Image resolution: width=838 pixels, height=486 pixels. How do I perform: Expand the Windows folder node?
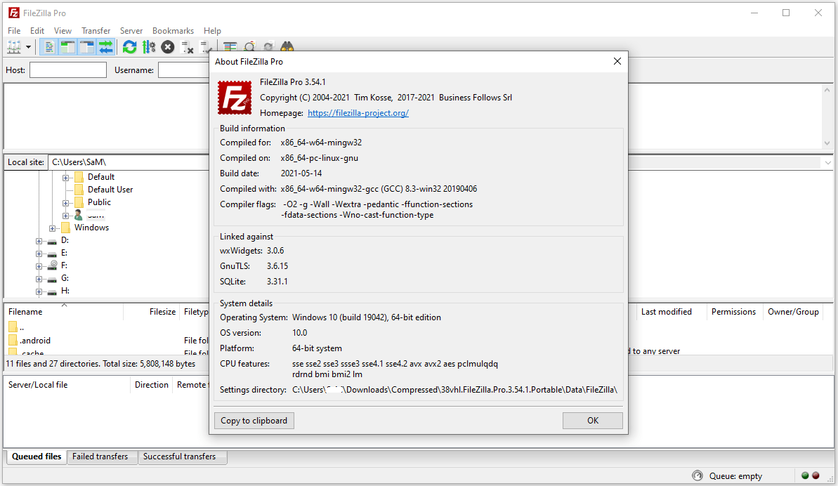(53, 228)
